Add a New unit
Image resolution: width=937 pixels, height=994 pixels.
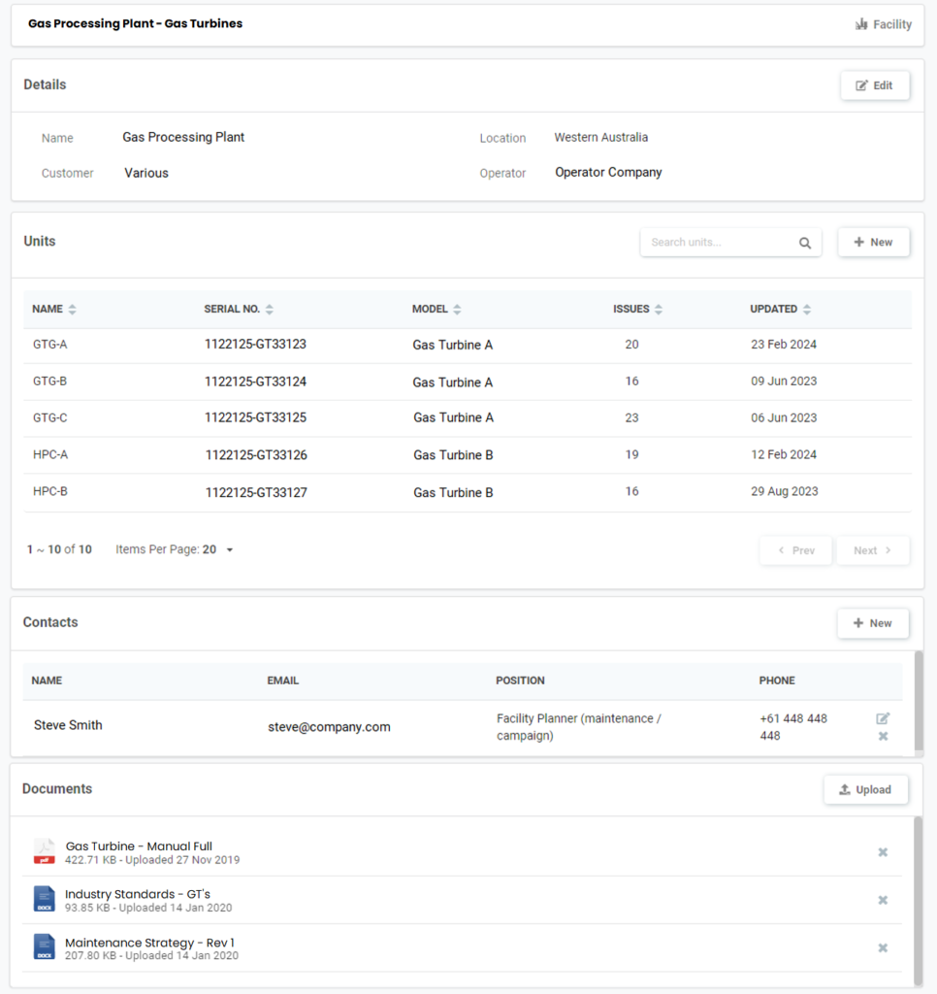873,243
